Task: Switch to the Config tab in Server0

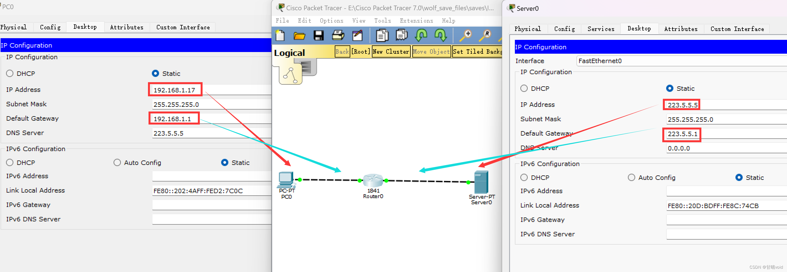Action: point(564,29)
